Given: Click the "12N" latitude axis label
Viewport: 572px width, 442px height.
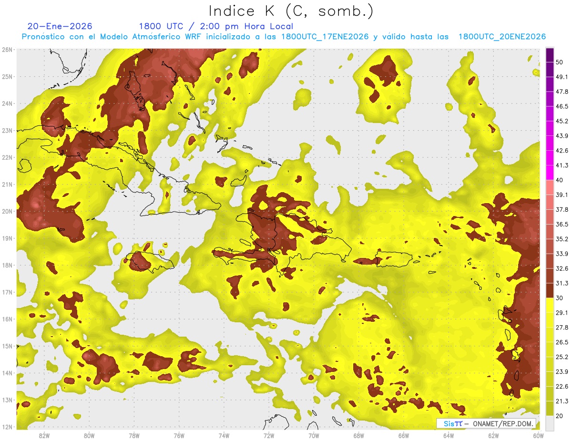Looking at the screenshot, I should 7,427.
